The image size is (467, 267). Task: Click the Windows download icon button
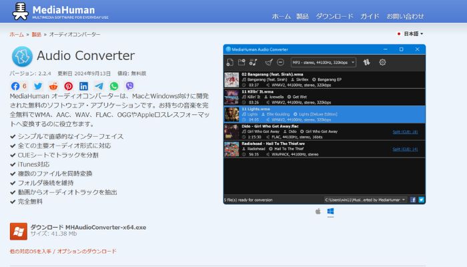point(19,231)
